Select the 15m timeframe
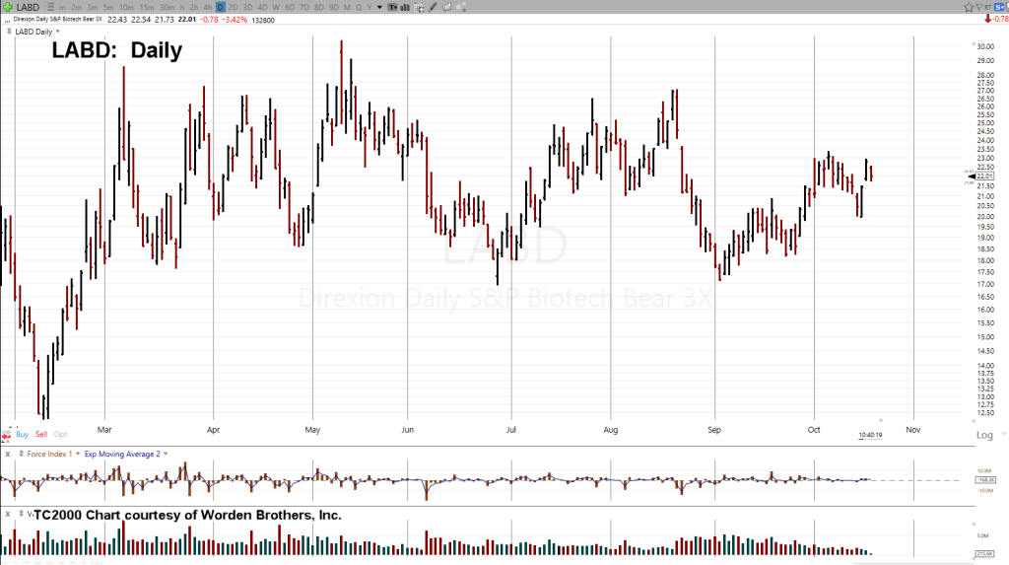This screenshot has height=565, width=1009. click(x=146, y=7)
